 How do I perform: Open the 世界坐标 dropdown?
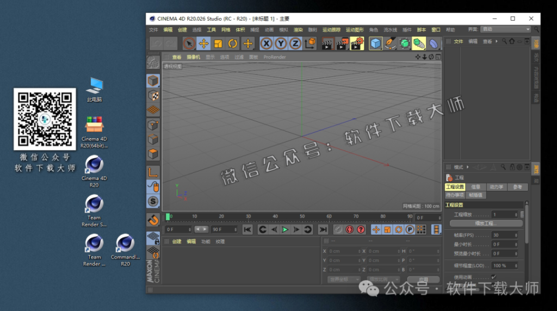pyautogui.click(x=344, y=279)
